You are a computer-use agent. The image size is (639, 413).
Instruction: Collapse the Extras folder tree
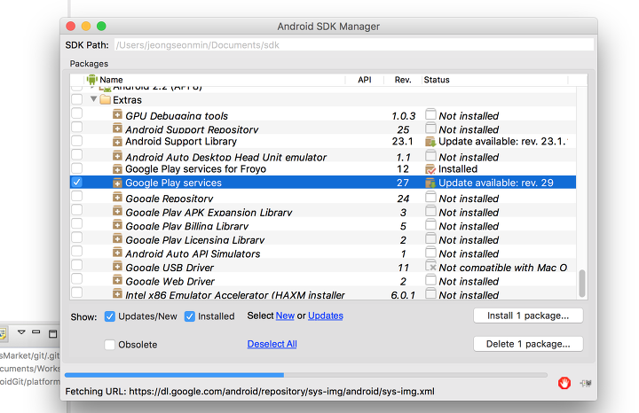pos(94,99)
